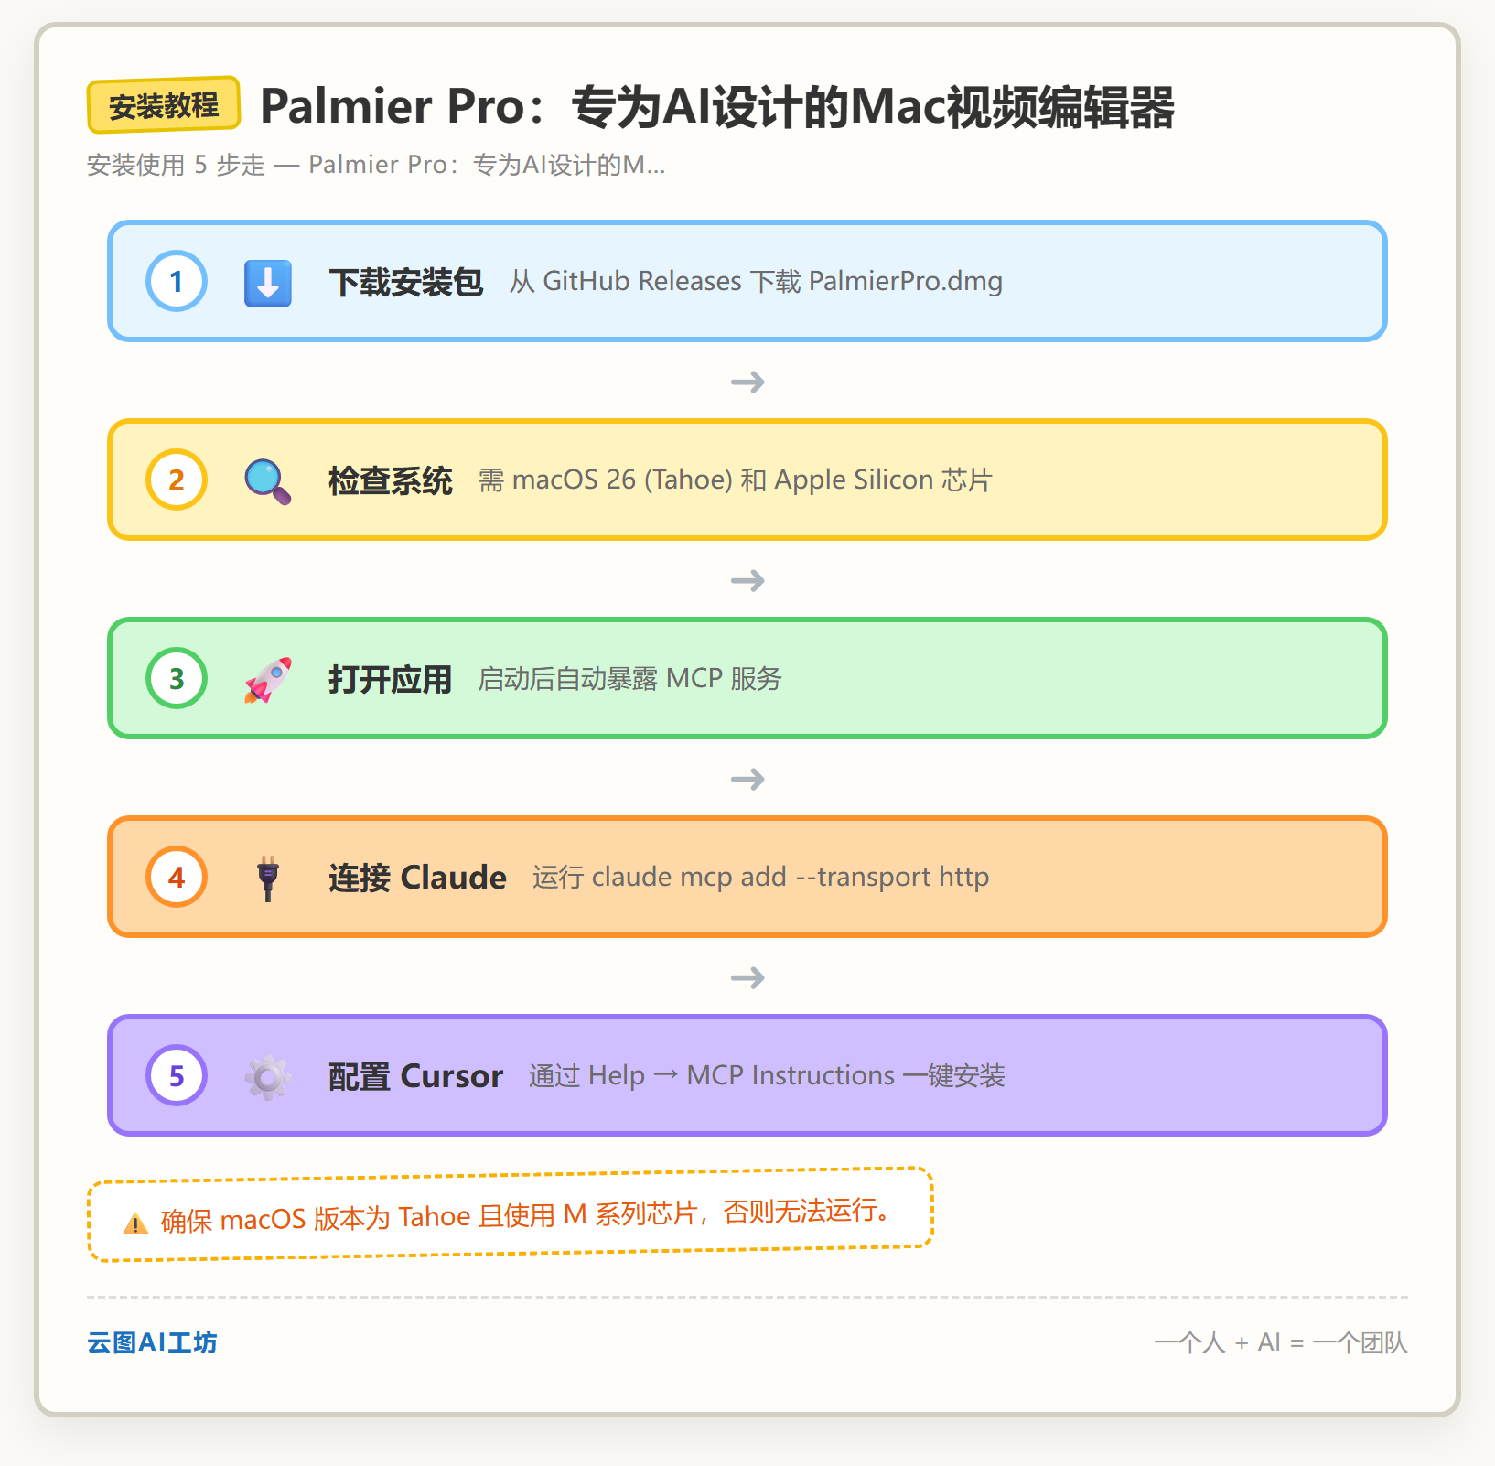Viewport: 1495px width, 1466px height.
Task: Click the magnifying glass icon
Action: pos(268,481)
